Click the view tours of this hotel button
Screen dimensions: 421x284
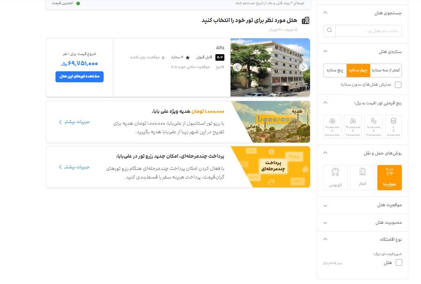[x=80, y=77]
